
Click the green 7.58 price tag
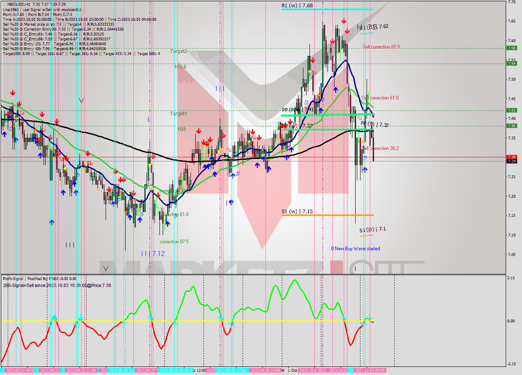[511, 48]
